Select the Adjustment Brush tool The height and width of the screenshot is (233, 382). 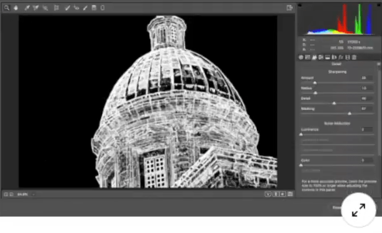pyautogui.click(x=85, y=7)
